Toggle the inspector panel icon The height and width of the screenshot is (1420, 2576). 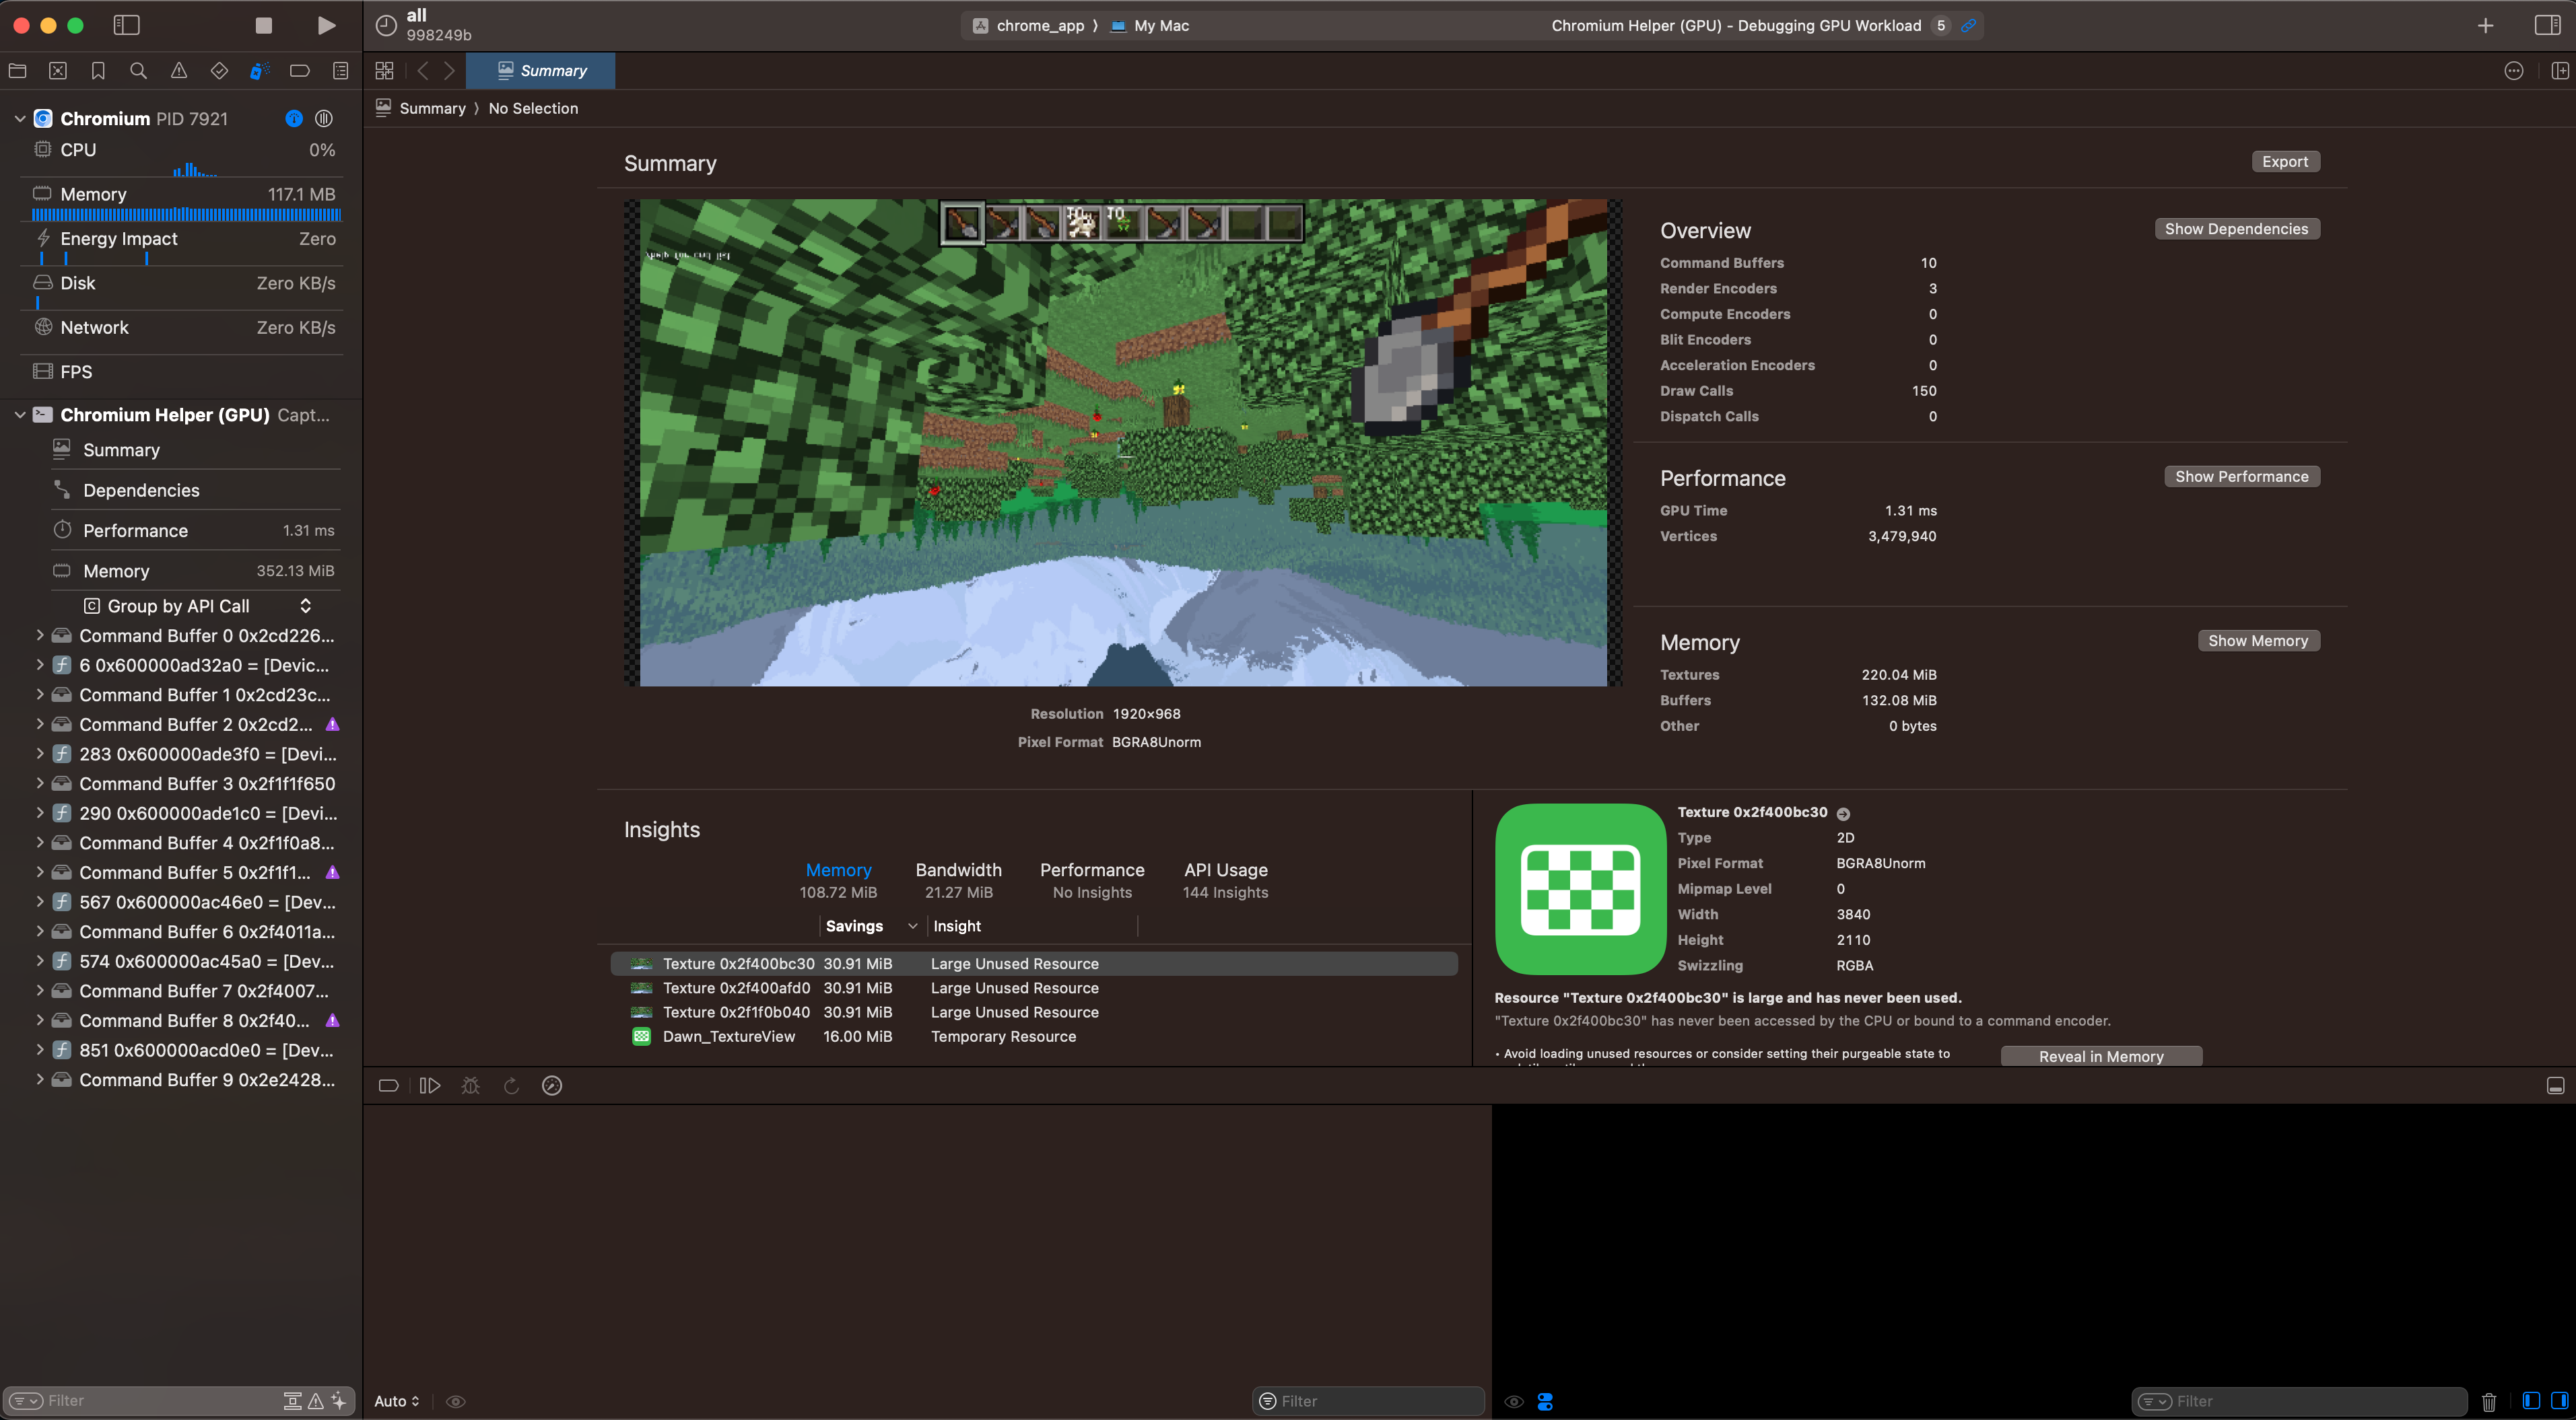pyautogui.click(x=2547, y=25)
